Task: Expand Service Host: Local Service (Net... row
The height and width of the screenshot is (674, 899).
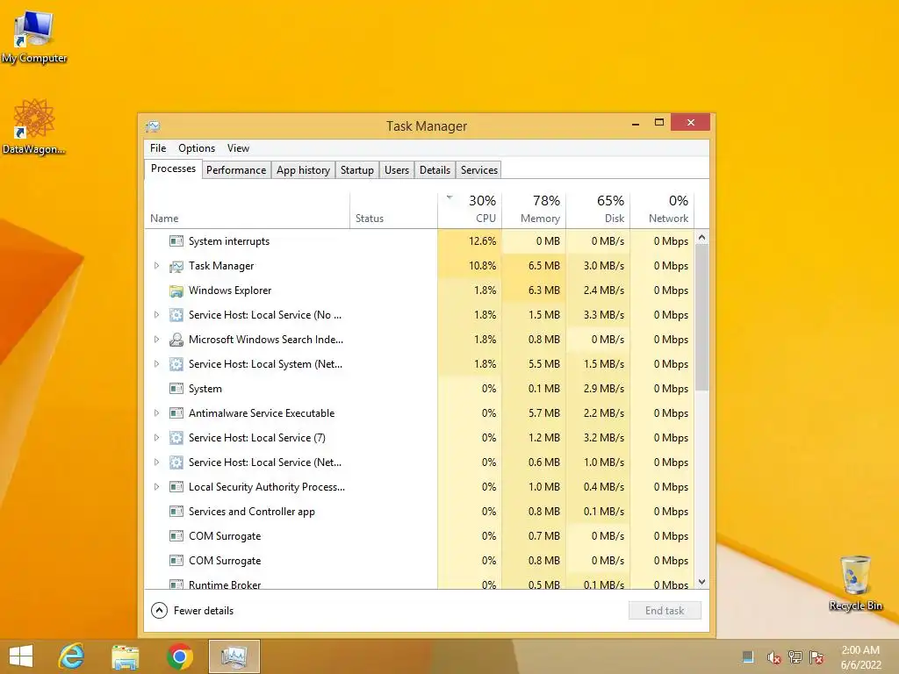Action: (156, 462)
